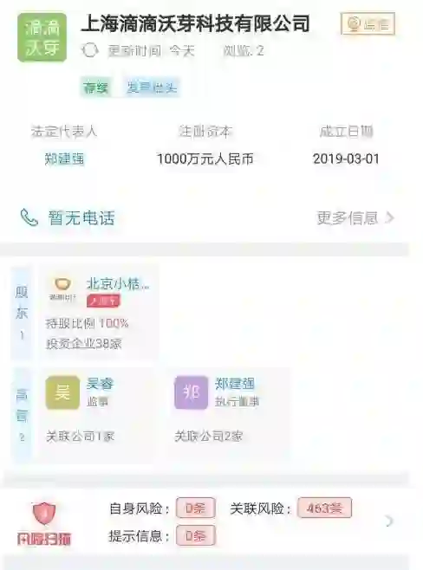Open legal representative 郑建强 link
This screenshot has width=423, height=570.
pyautogui.click(x=64, y=159)
